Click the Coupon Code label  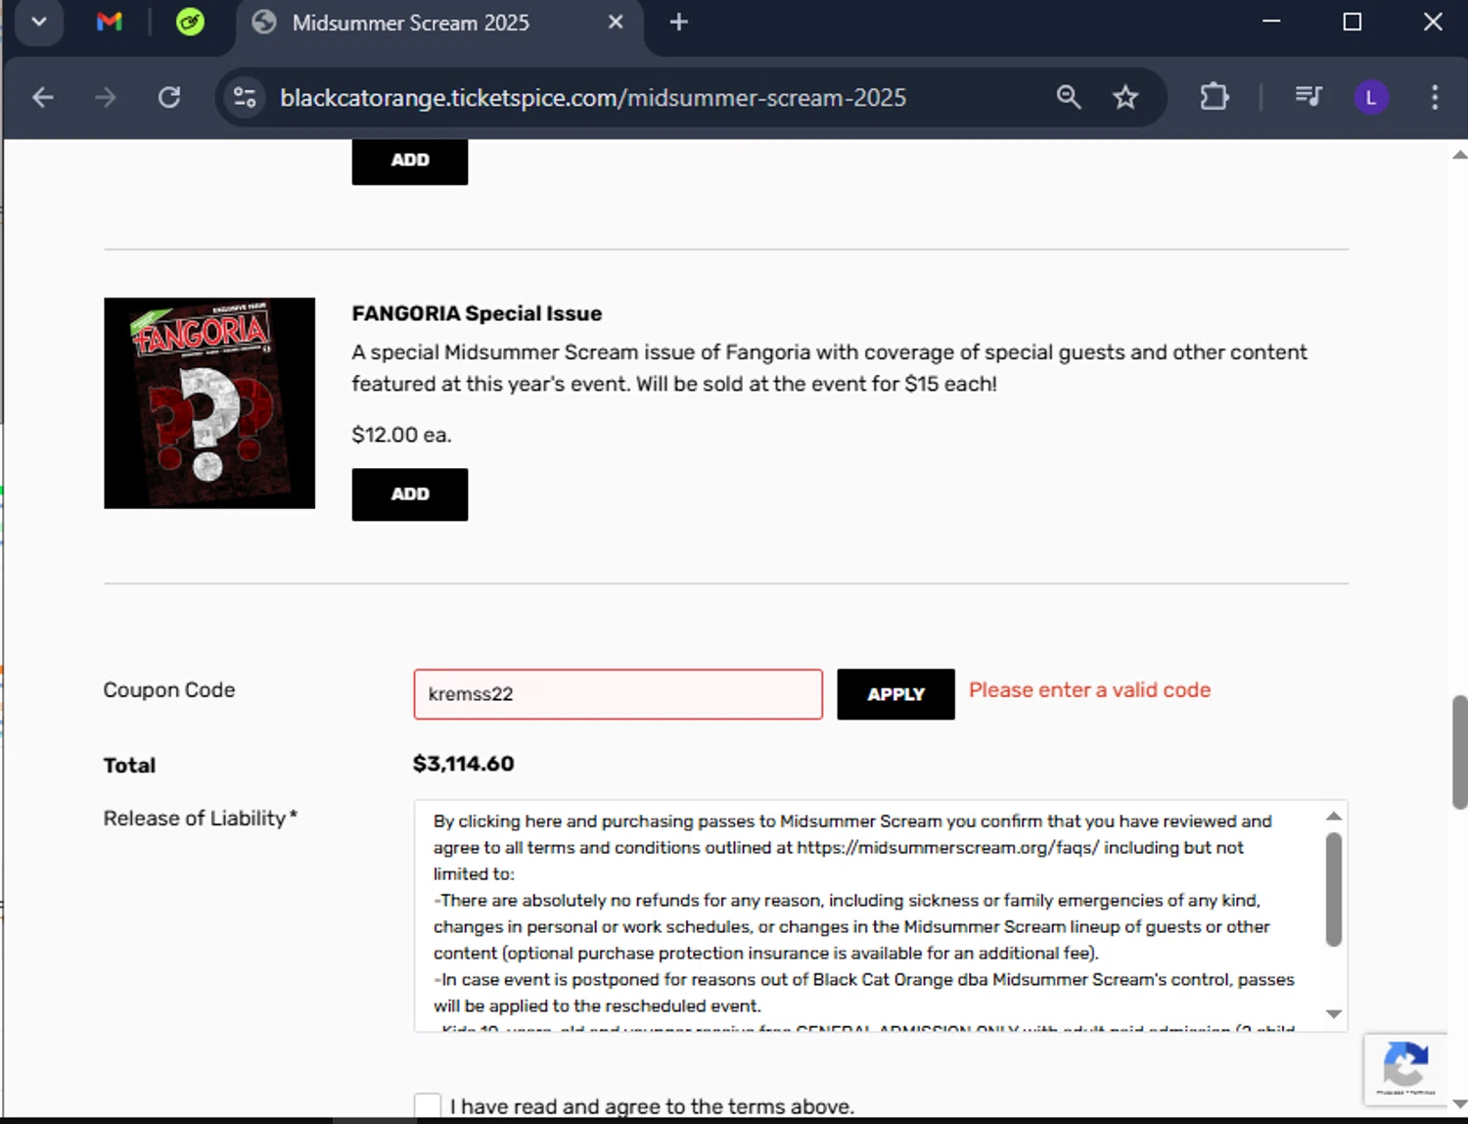(x=169, y=690)
